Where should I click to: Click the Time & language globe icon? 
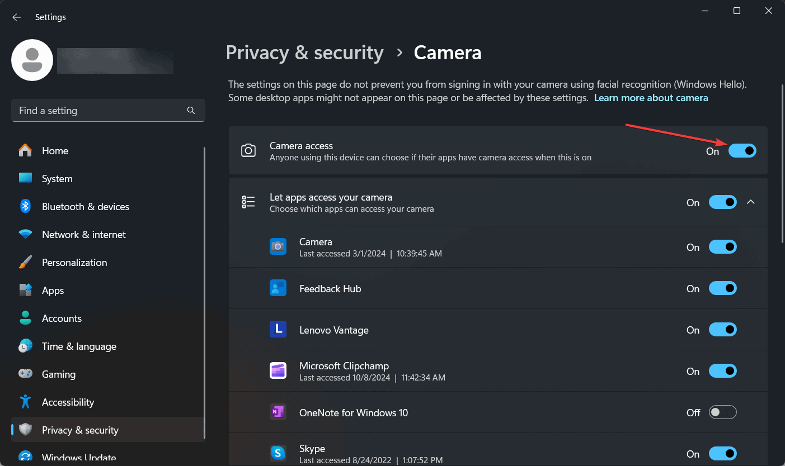pos(25,346)
